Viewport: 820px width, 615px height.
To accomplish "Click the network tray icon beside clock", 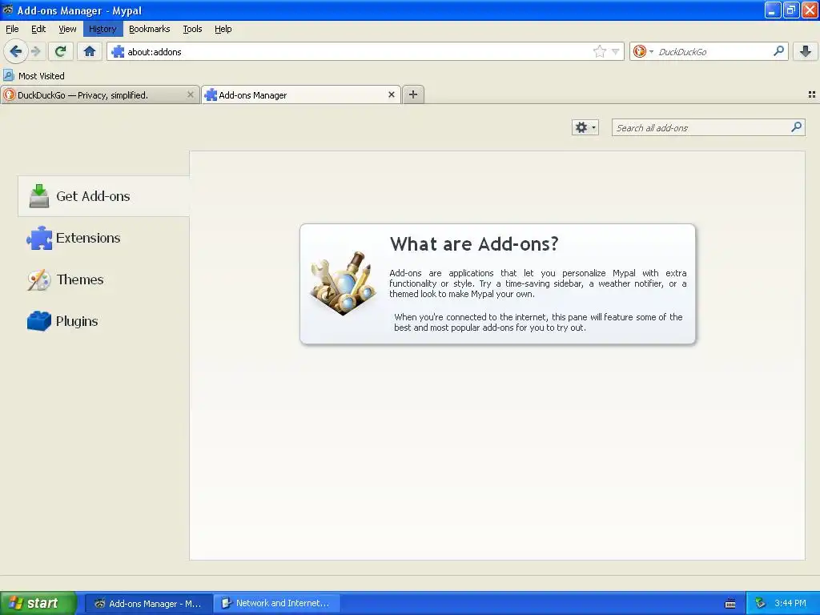I will point(760,603).
